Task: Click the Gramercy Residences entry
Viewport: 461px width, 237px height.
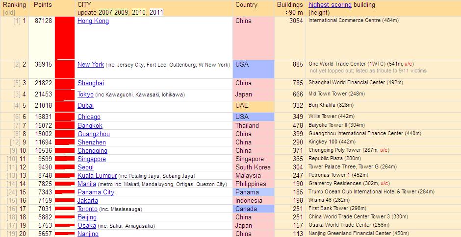Action: (349, 183)
